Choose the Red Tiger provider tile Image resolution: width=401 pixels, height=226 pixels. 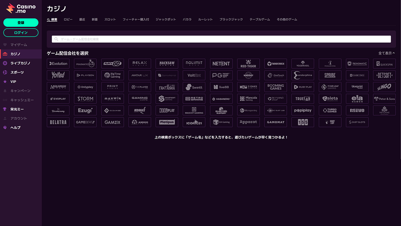click(x=248, y=64)
